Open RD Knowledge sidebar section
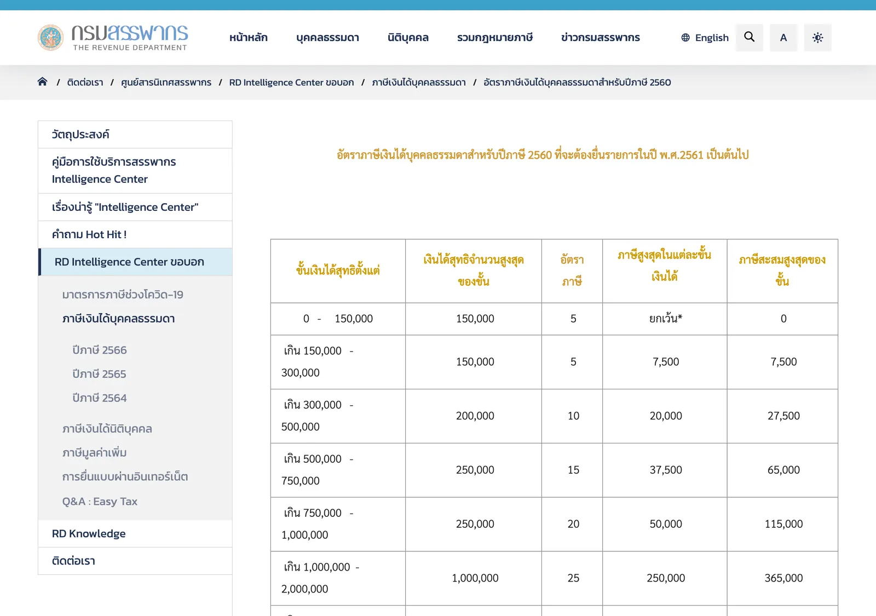 (135, 533)
